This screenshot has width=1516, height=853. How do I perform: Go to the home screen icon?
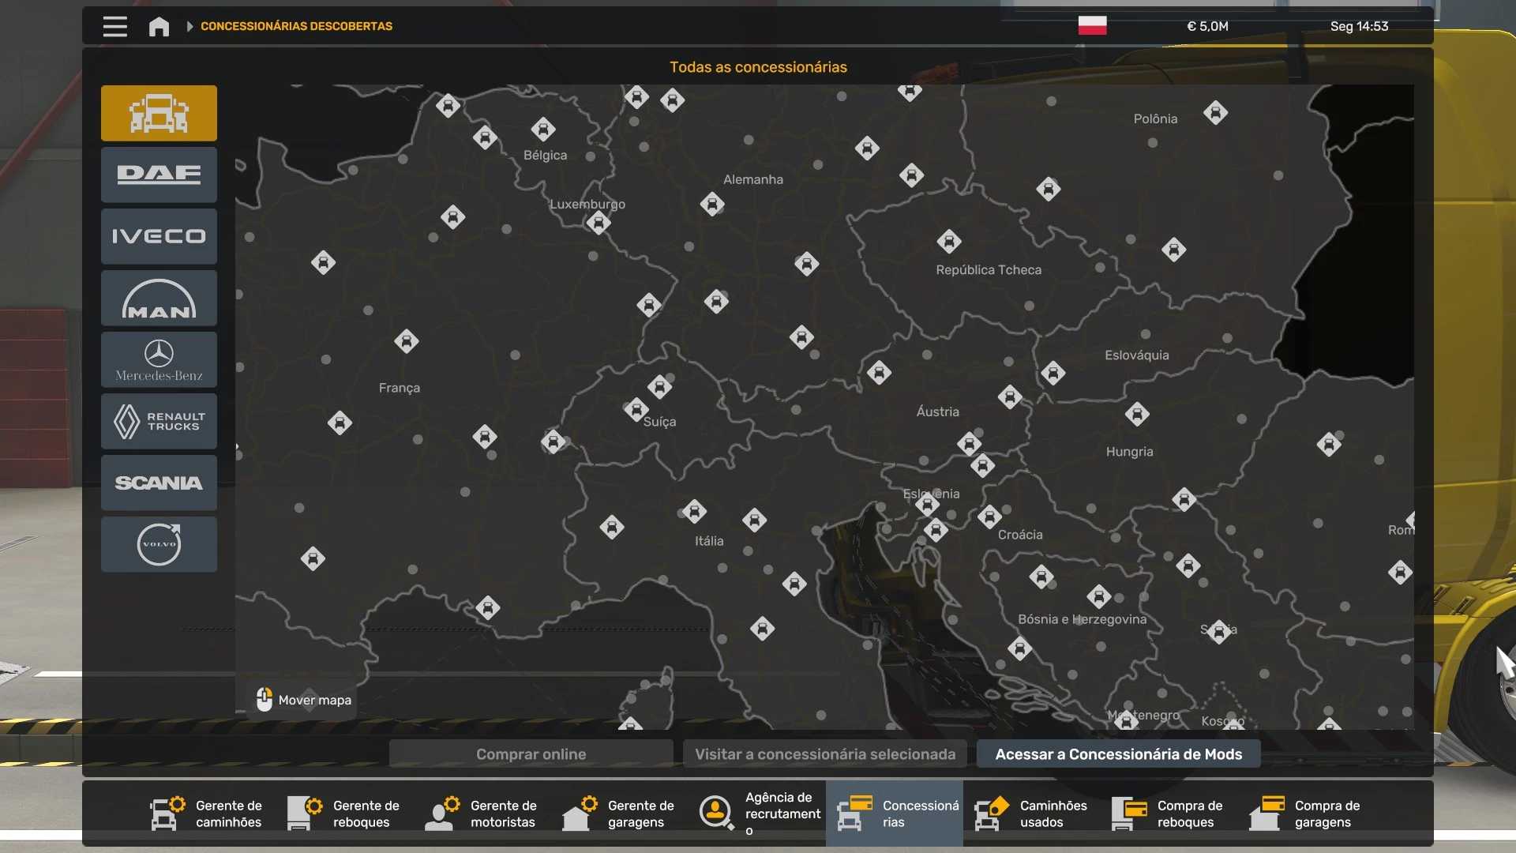pos(159,26)
